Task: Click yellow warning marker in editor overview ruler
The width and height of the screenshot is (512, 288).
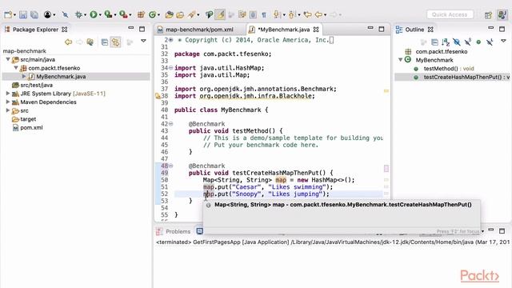Action: [386, 90]
